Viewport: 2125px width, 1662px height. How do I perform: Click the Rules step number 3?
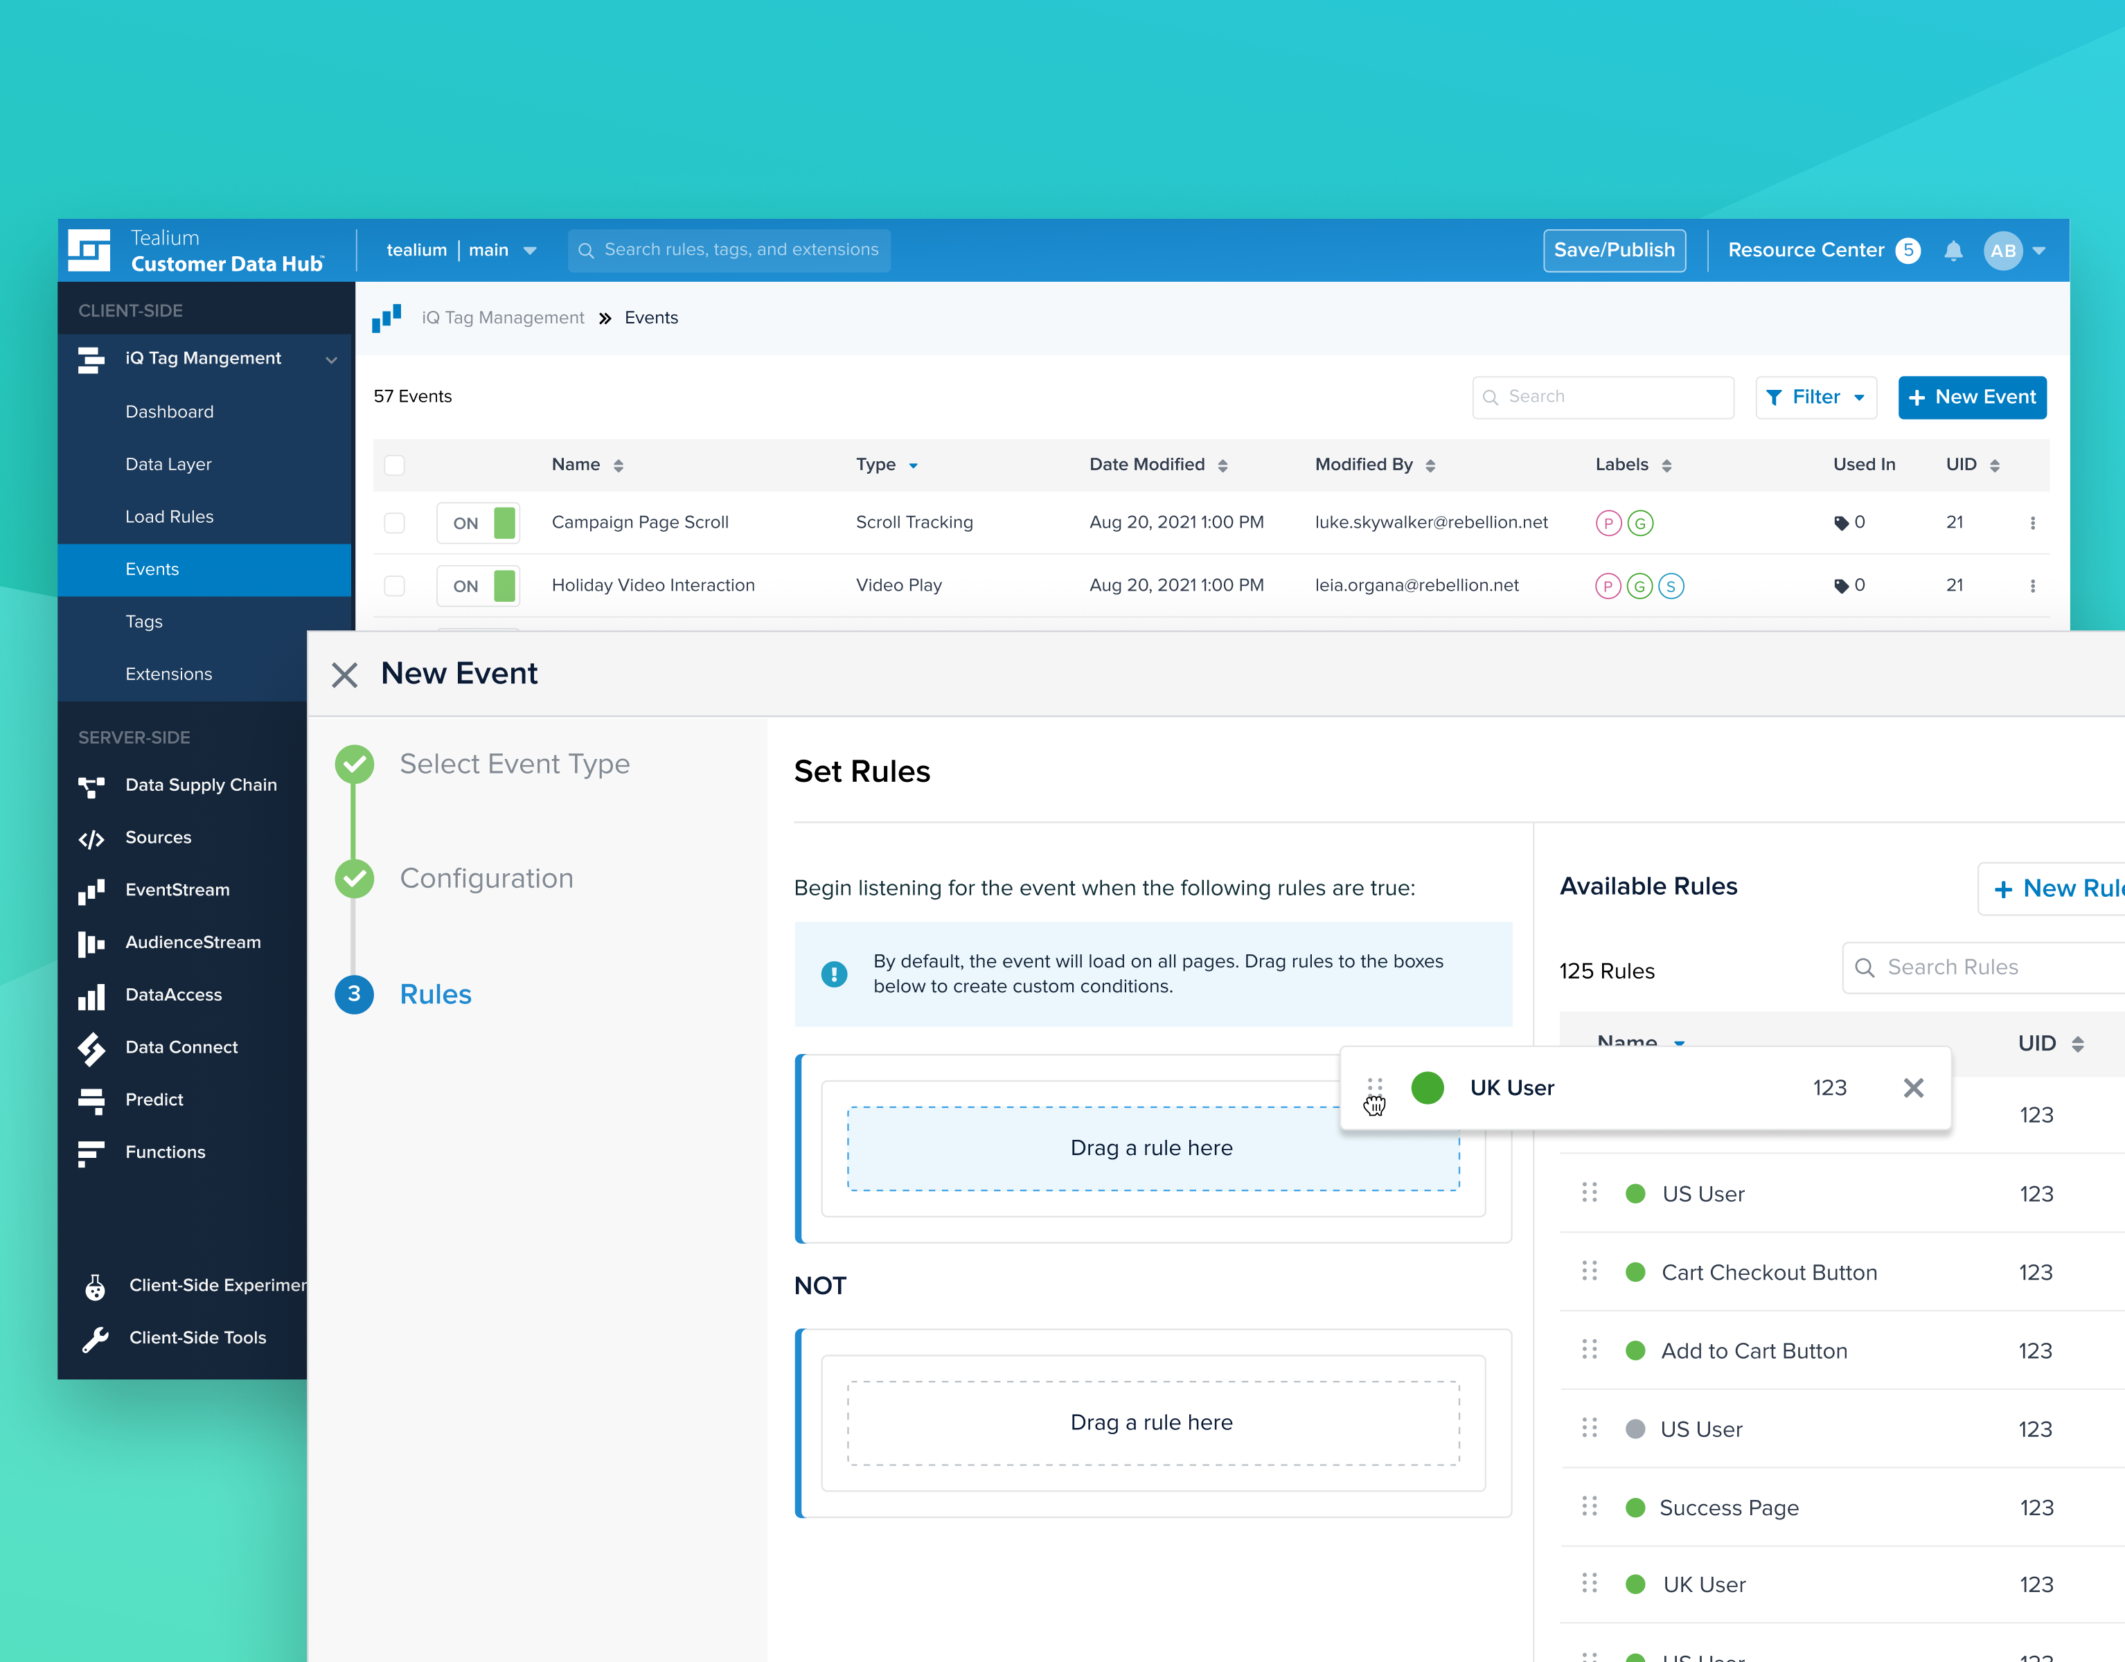tap(354, 994)
